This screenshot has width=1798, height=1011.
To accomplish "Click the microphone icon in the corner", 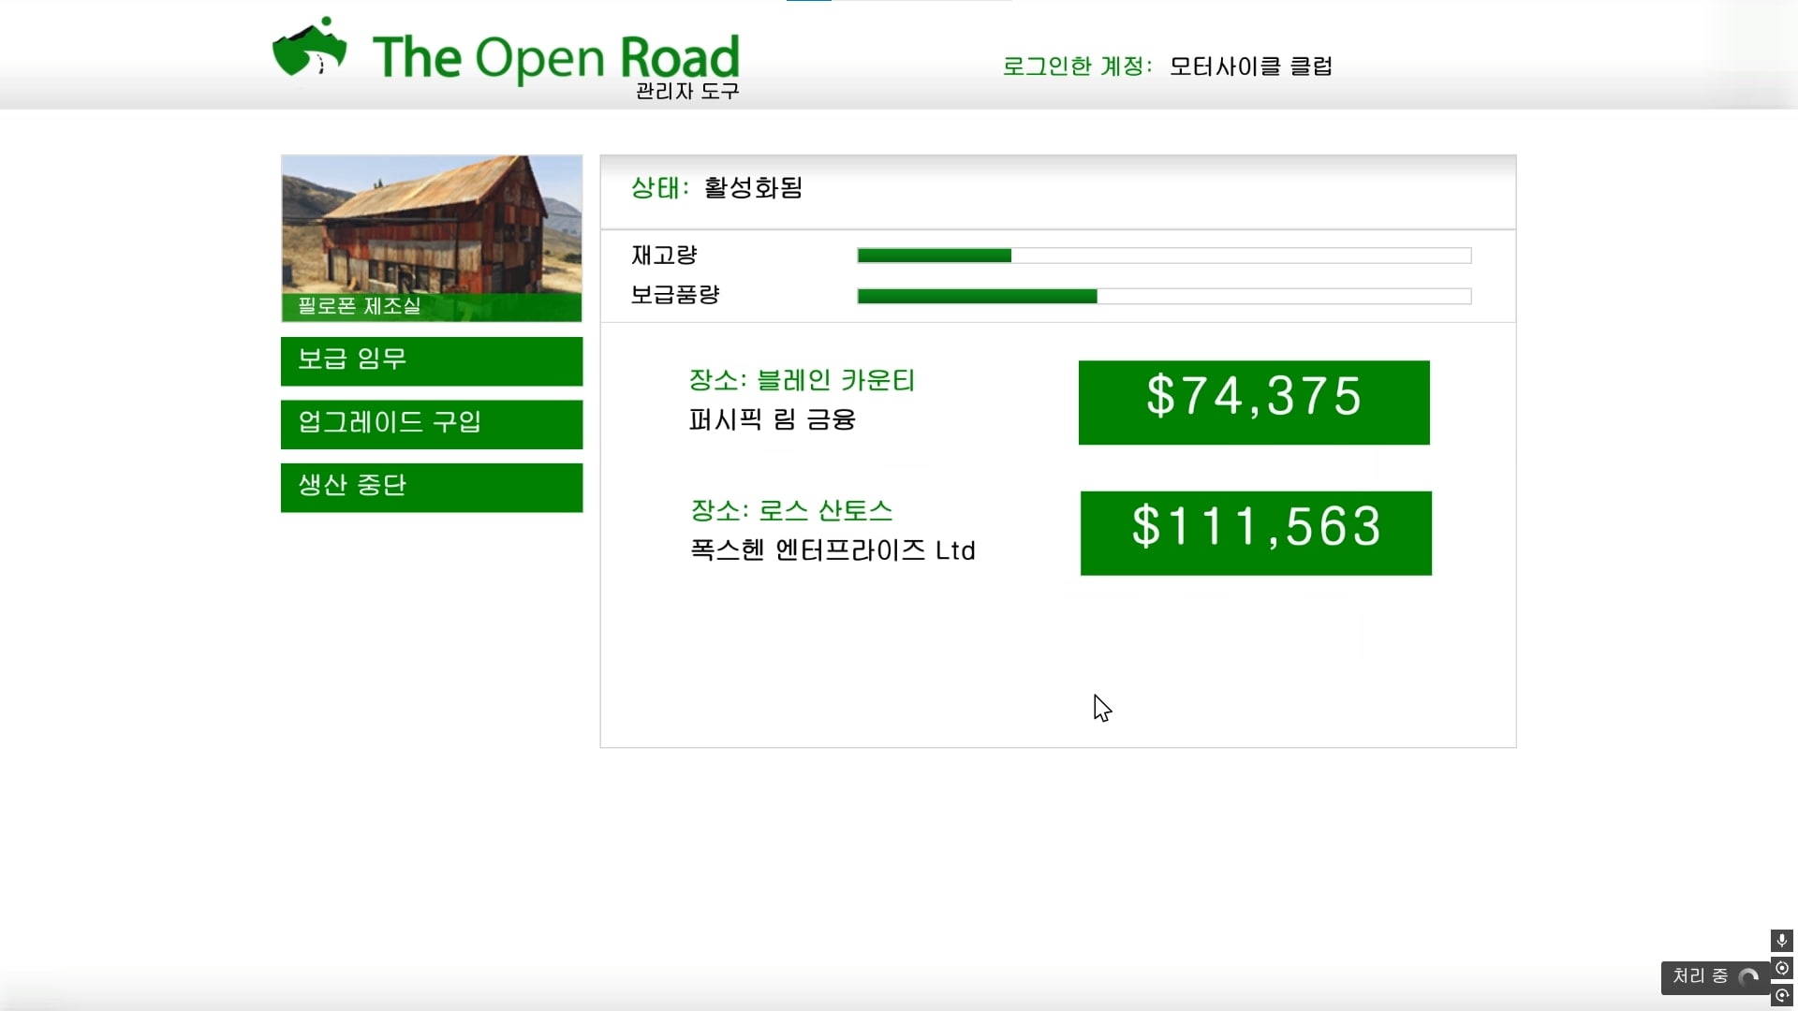I will pyautogui.click(x=1781, y=940).
